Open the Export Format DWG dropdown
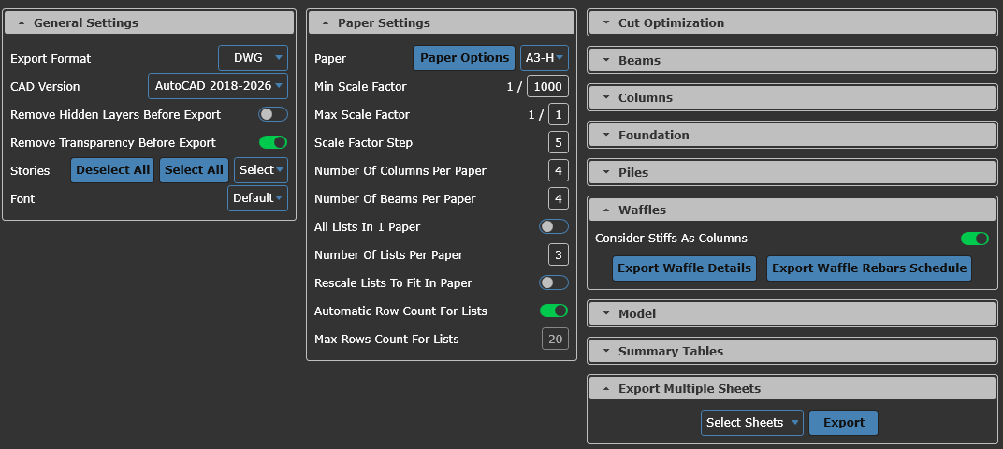This screenshot has width=1003, height=449. pyautogui.click(x=254, y=58)
